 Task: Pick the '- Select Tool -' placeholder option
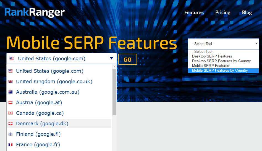(x=223, y=52)
